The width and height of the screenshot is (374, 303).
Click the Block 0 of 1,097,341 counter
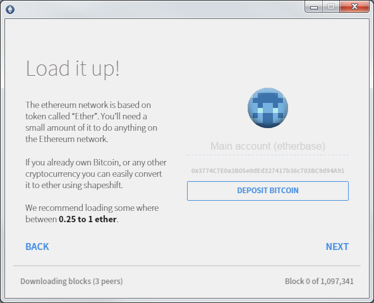point(319,282)
